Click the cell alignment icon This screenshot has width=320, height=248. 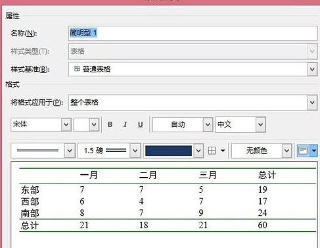(303, 151)
